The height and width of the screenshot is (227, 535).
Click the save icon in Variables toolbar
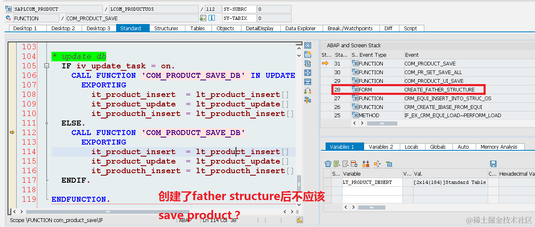494,164
